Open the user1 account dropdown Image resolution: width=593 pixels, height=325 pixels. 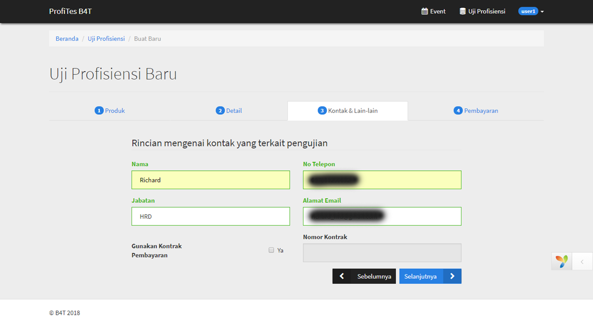(x=531, y=12)
